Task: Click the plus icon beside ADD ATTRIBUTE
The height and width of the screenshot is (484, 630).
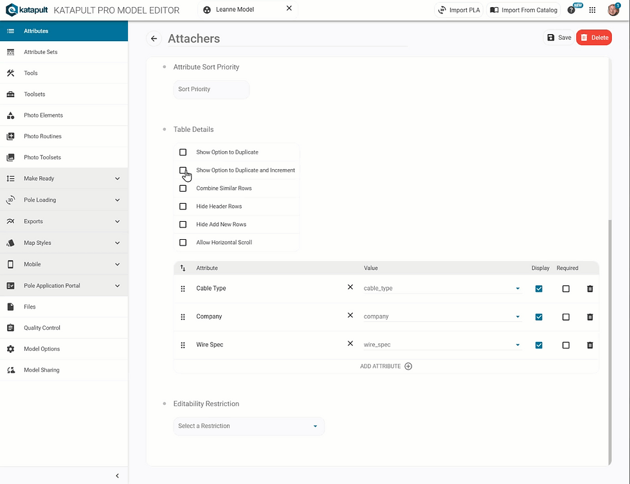Action: (408, 366)
